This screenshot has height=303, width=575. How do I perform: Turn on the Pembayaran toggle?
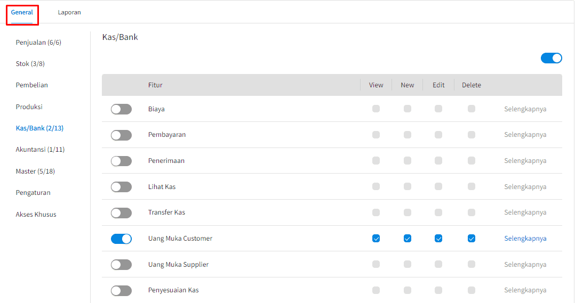[121, 135]
